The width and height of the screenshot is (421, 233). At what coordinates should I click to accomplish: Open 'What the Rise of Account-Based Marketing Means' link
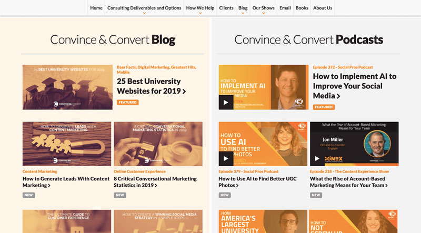coord(348,182)
